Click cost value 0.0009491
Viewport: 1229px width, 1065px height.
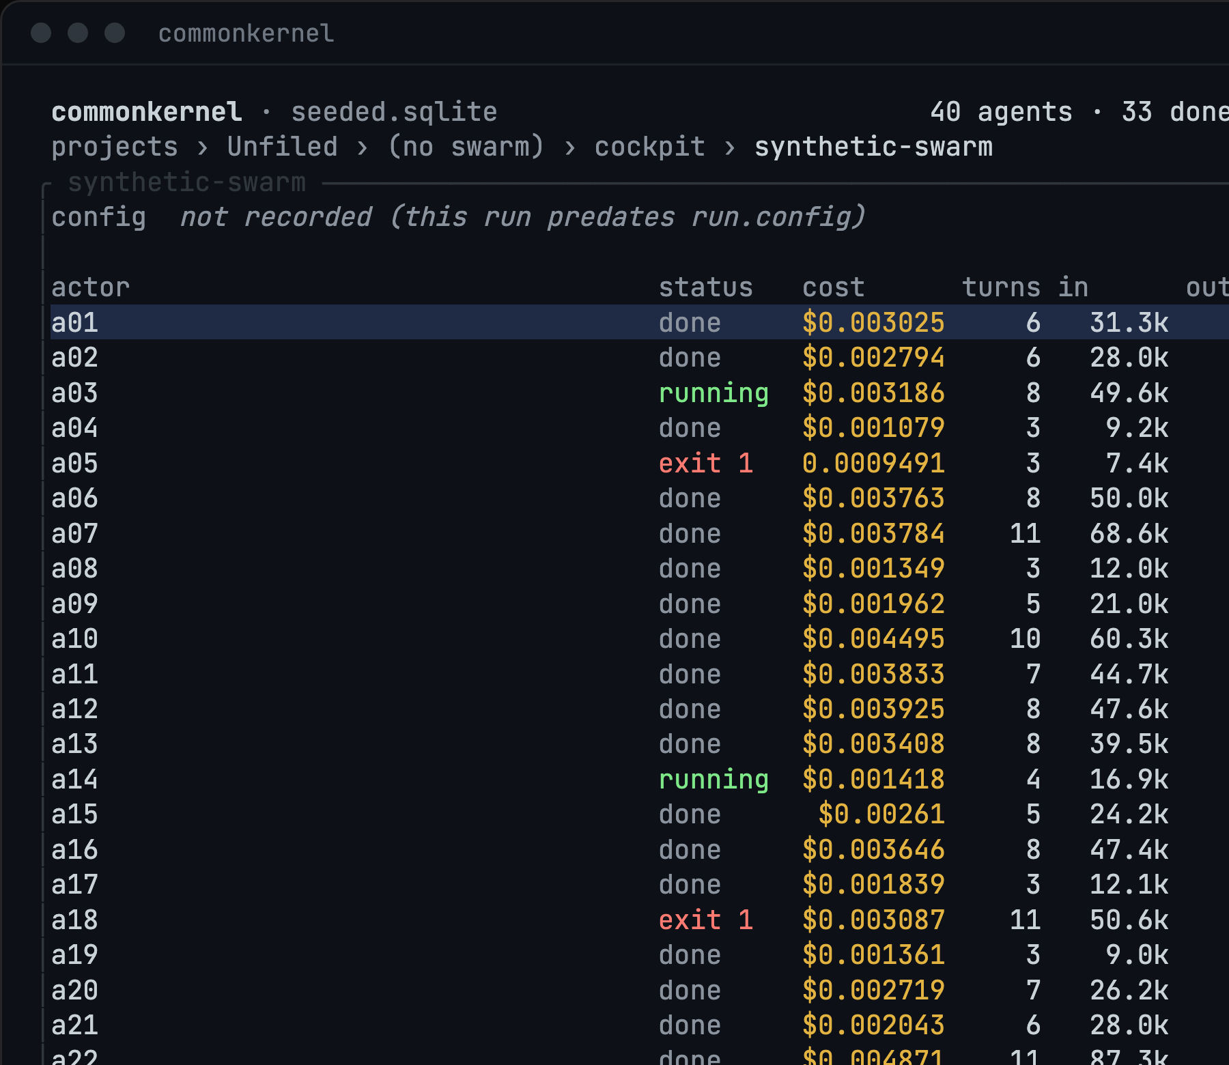(873, 463)
